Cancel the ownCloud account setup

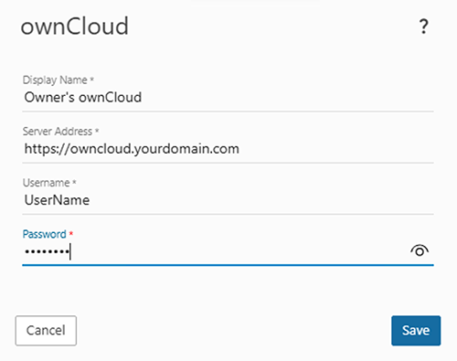coord(46,331)
